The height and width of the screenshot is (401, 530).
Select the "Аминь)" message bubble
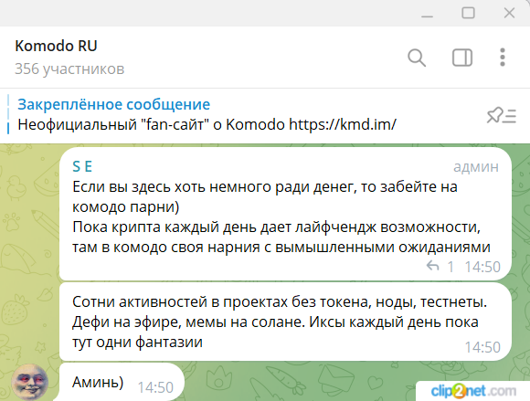coord(122,382)
